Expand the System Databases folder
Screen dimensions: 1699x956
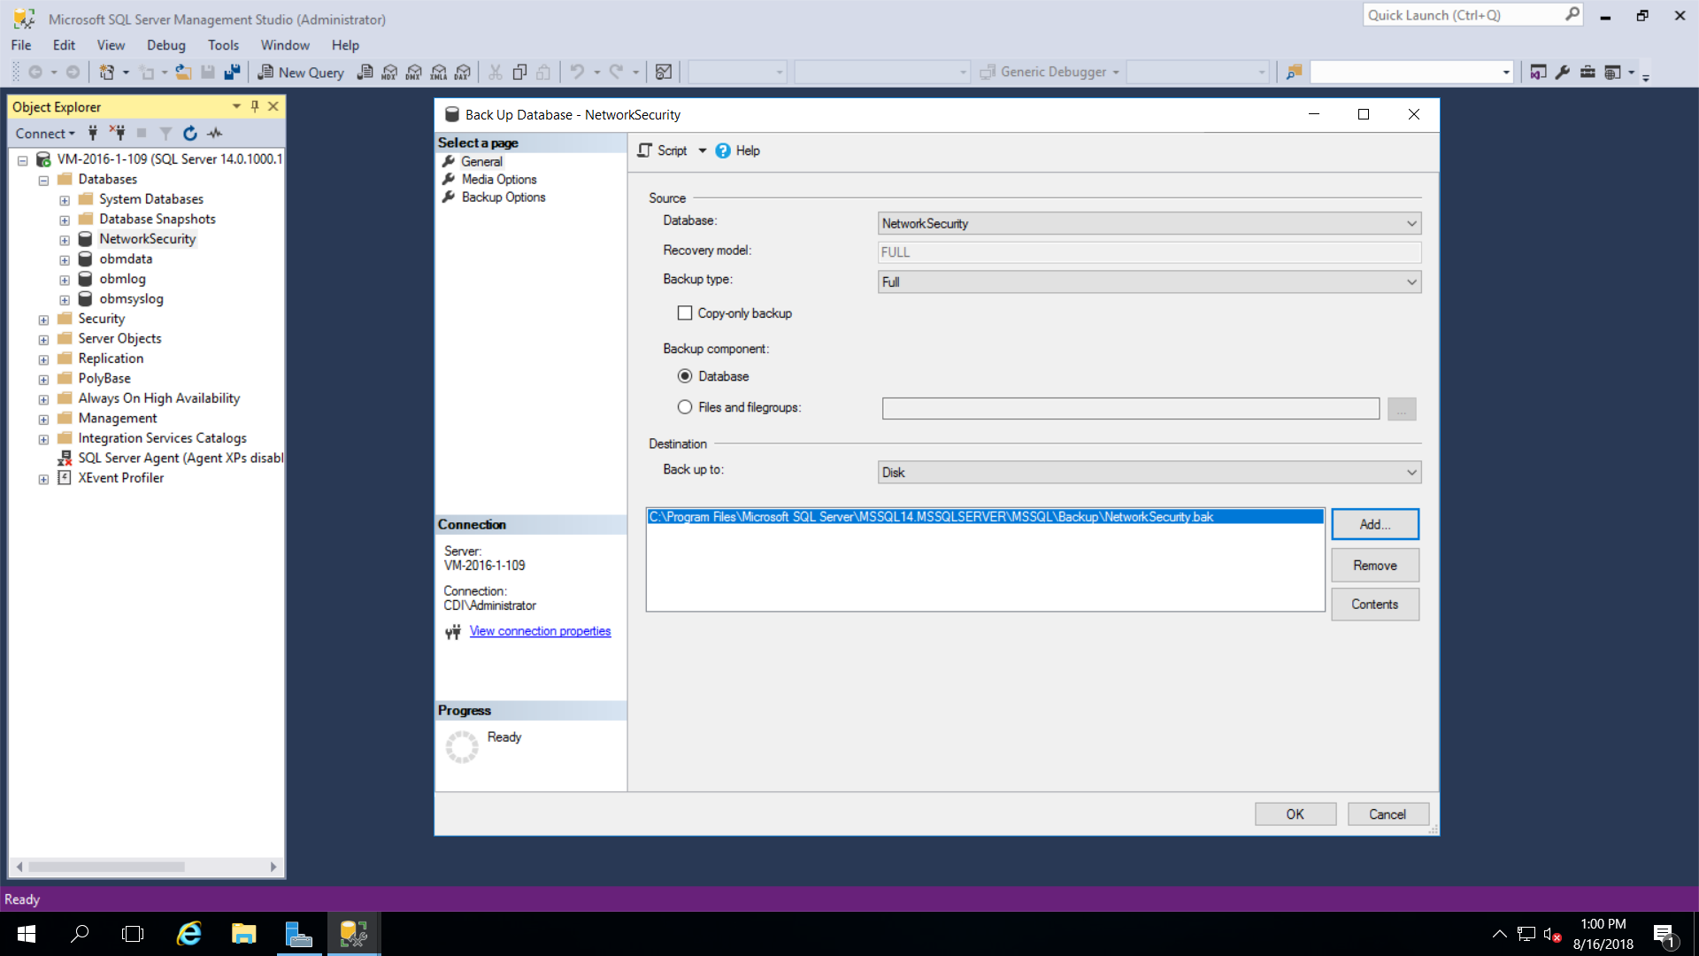tap(65, 200)
